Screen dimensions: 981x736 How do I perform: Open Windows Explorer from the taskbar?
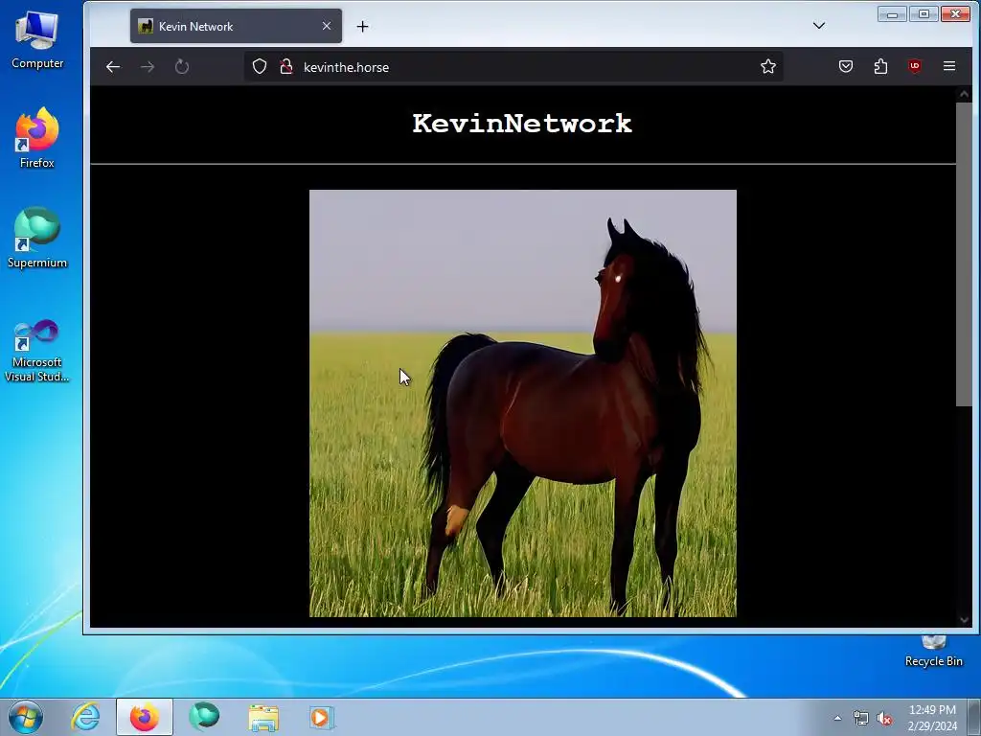point(263,717)
